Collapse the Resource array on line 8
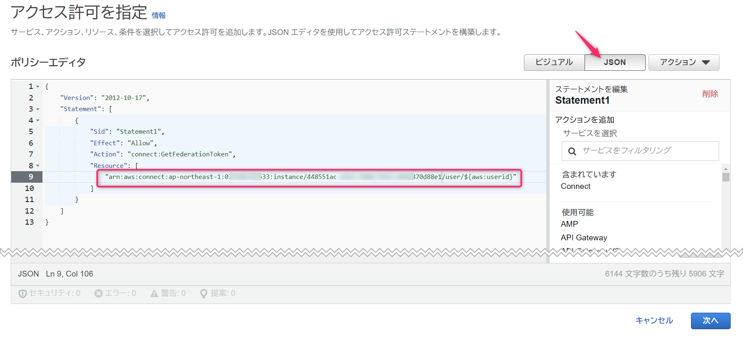Image resolution: width=743 pixels, height=337 pixels. point(38,166)
